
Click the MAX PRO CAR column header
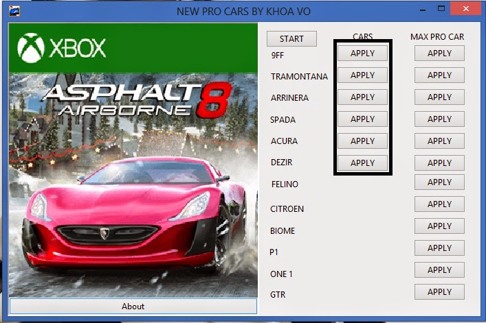click(x=437, y=37)
